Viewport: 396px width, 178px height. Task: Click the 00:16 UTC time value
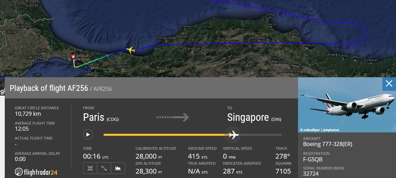[96, 157]
